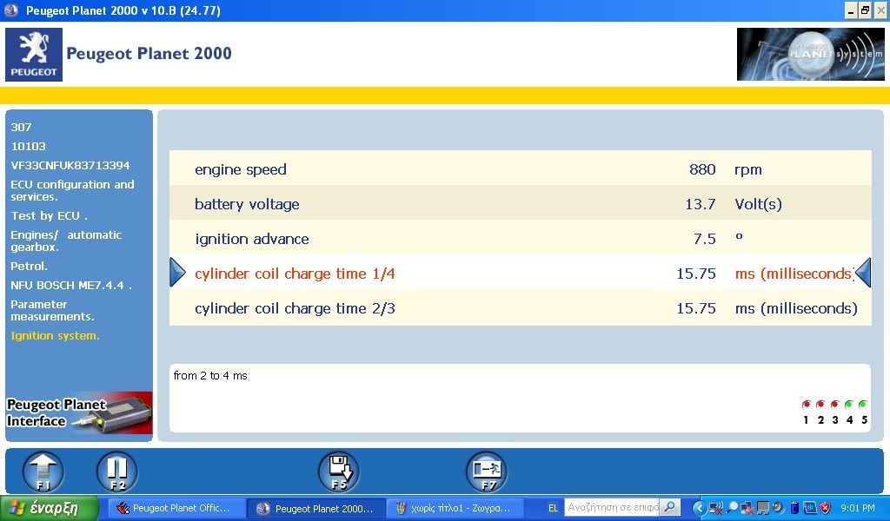Switch to Peugeot Planet Office taskbar item
Screen dimensions: 890x521
pos(177,508)
